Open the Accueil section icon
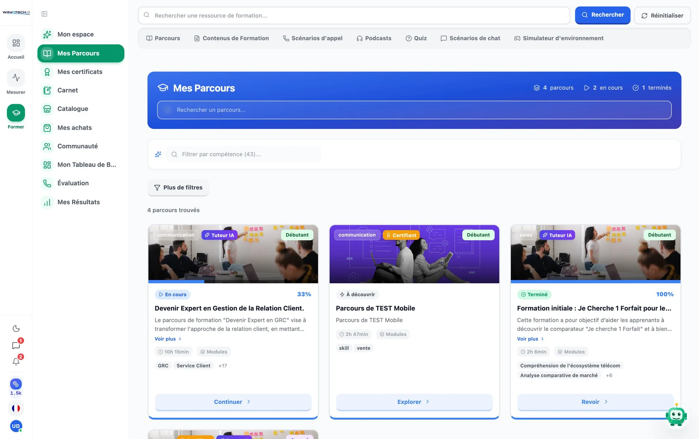 pos(16,43)
